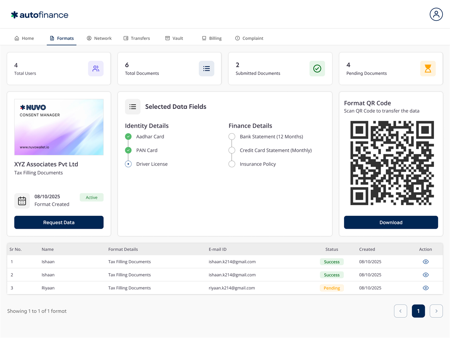Click the E-mail ID column header
This screenshot has width=450, height=338.
pos(217,249)
